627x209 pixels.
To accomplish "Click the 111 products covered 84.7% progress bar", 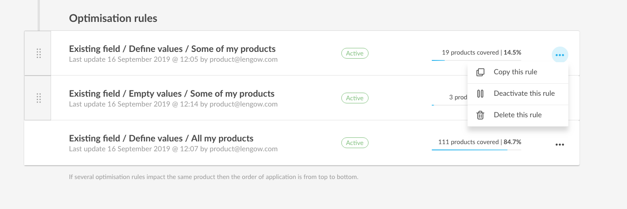I will coord(477,149).
